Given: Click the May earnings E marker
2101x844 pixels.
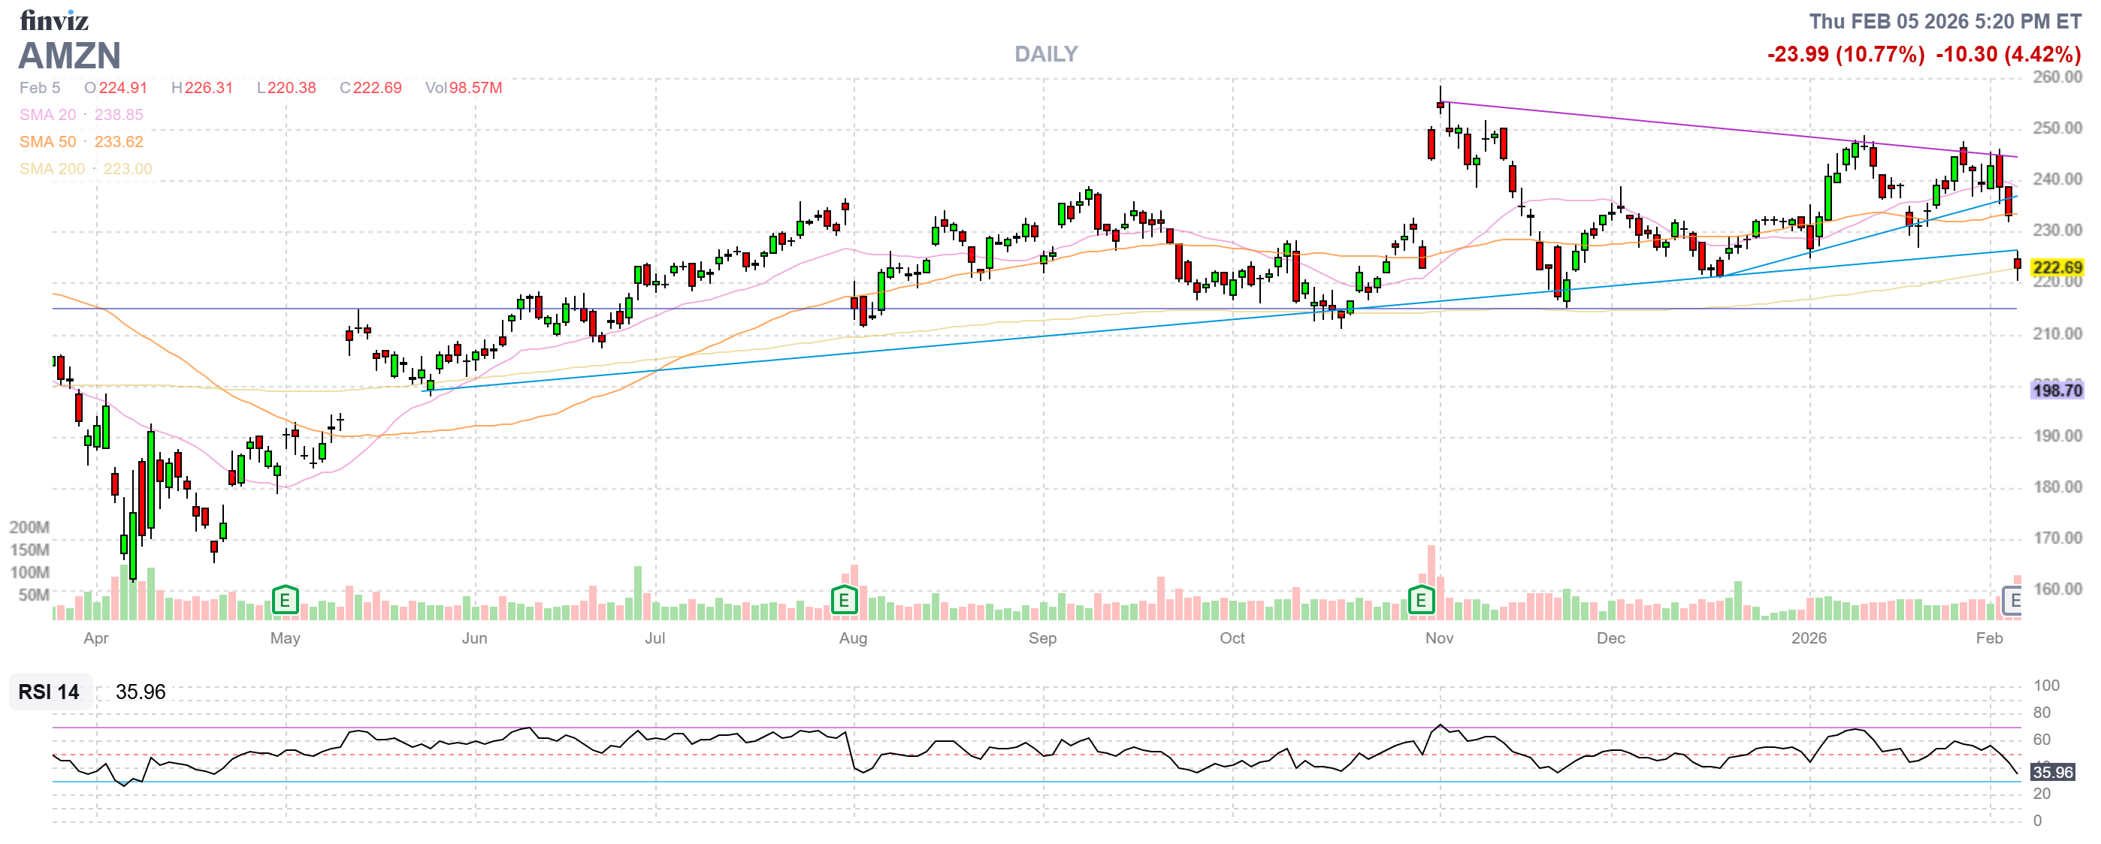Looking at the screenshot, I should point(285,601).
